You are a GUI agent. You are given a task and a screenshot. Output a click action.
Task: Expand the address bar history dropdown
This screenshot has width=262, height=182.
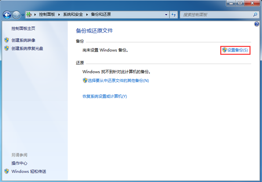tap(166, 15)
